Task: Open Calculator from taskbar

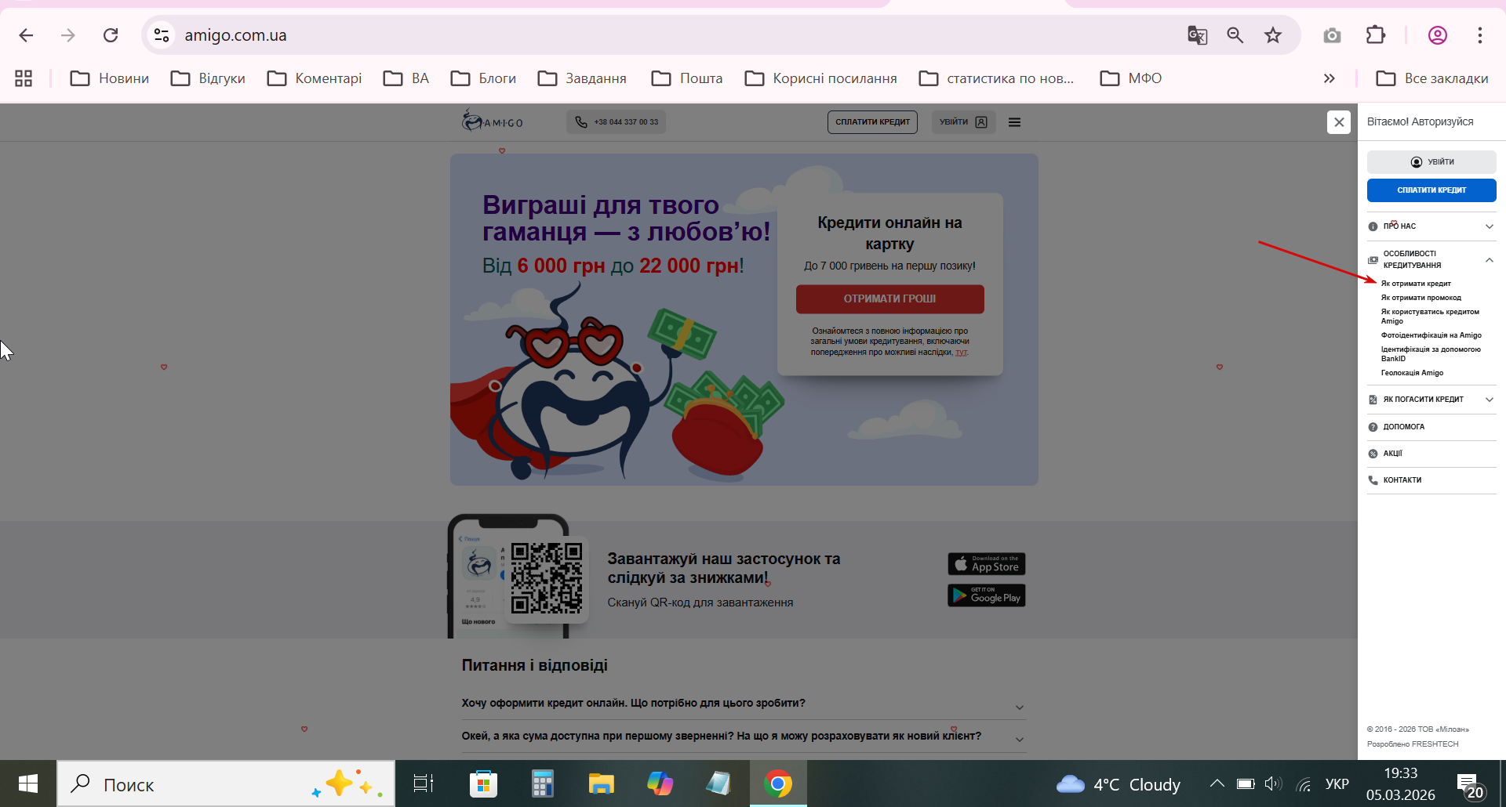Action: [542, 783]
